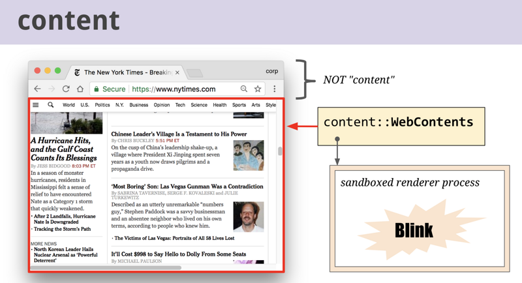Open 'Most Boring' Son Las Vegas headline

click(x=187, y=186)
